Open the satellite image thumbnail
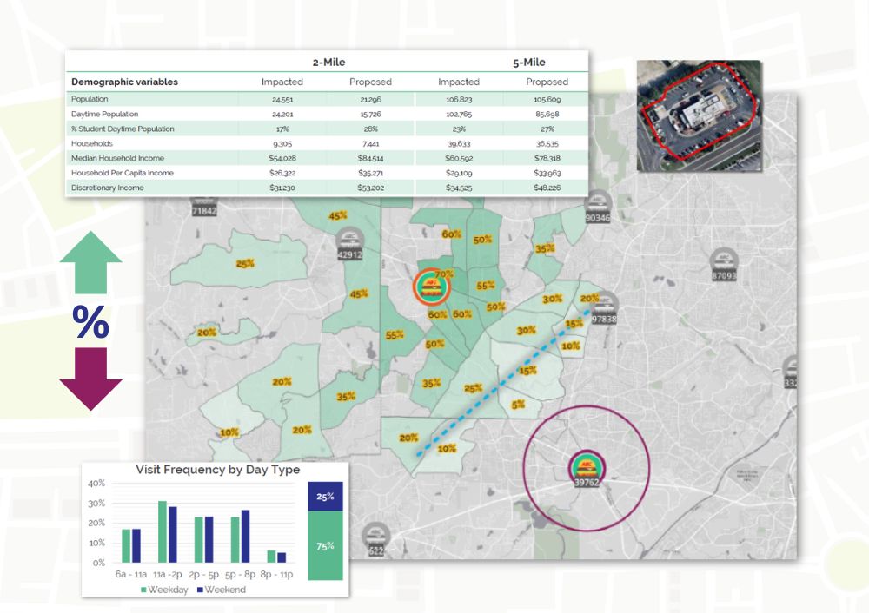 click(699, 116)
